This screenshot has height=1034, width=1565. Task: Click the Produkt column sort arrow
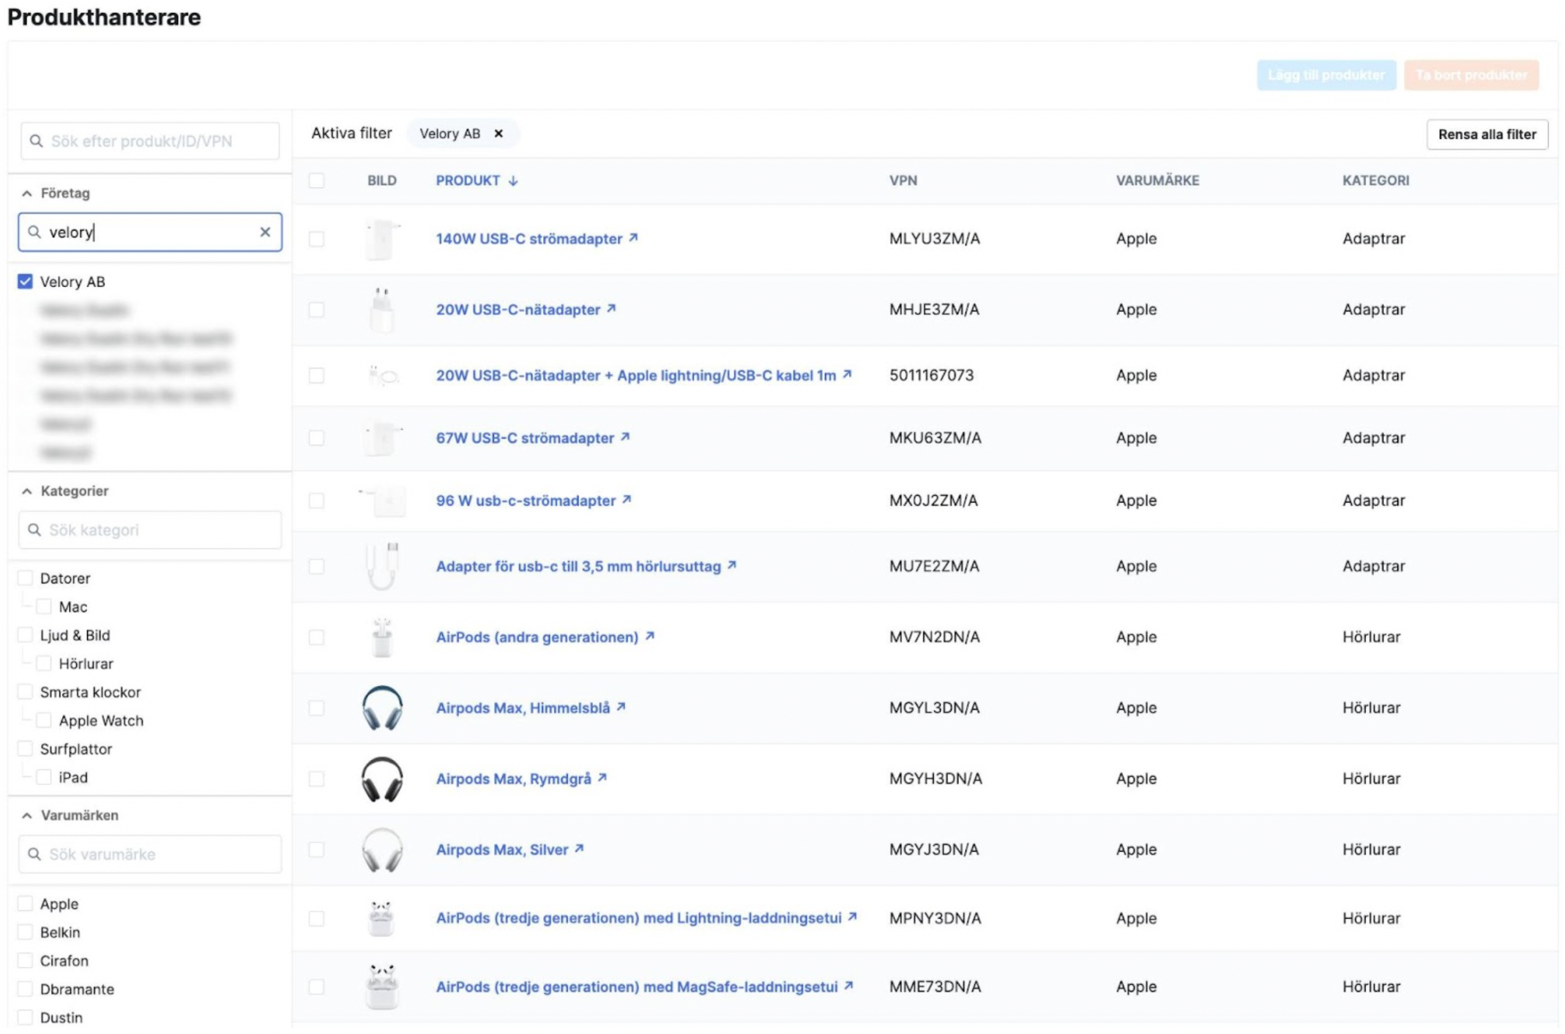pos(513,181)
